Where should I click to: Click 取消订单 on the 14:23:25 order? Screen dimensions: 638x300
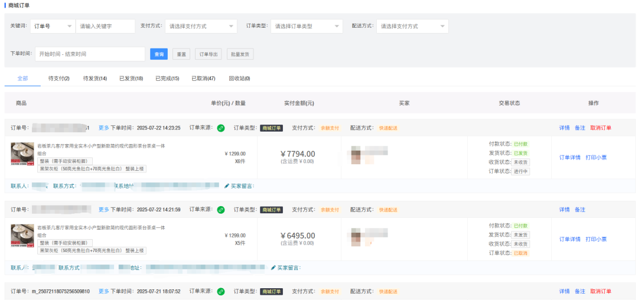[x=601, y=128]
